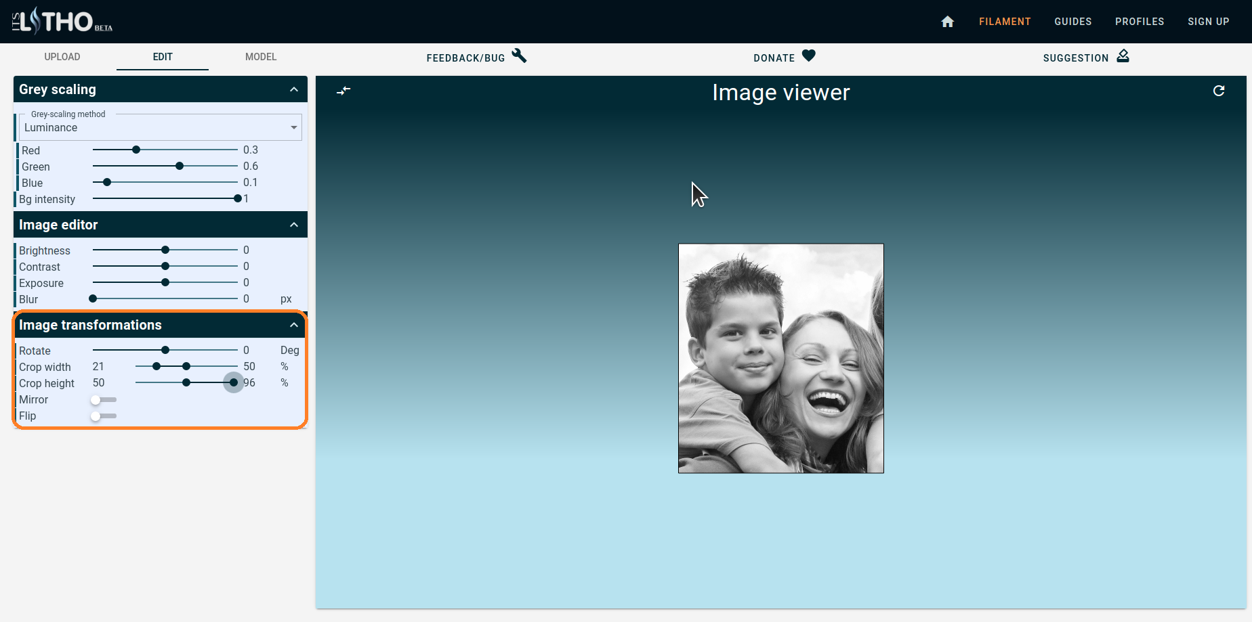Collapse the Image transformations panel
The height and width of the screenshot is (622, 1252).
pyautogui.click(x=294, y=325)
